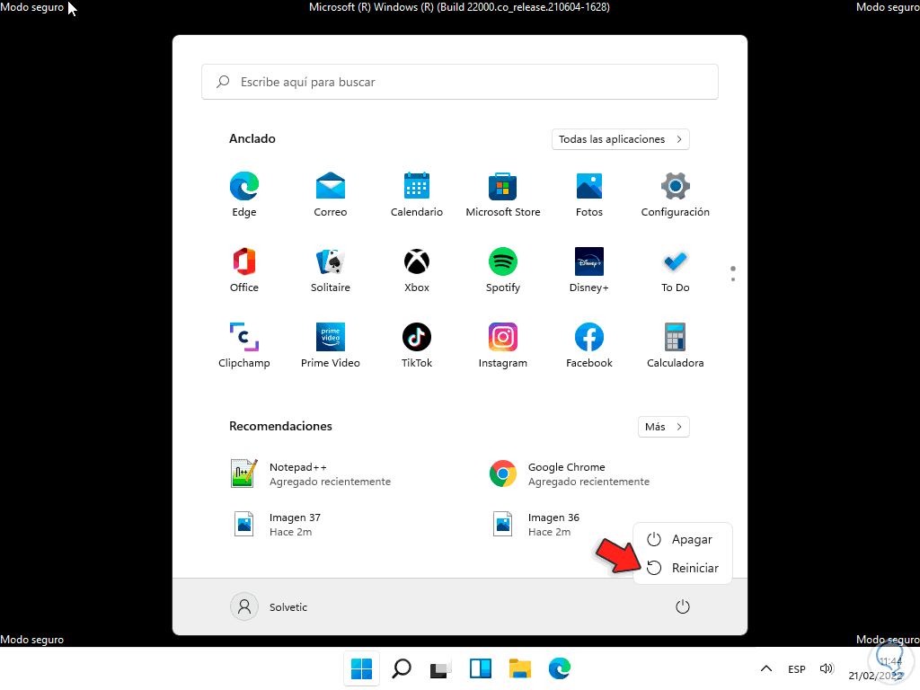Click the power button in Start menu
The width and height of the screenshot is (920, 690).
[x=683, y=606]
